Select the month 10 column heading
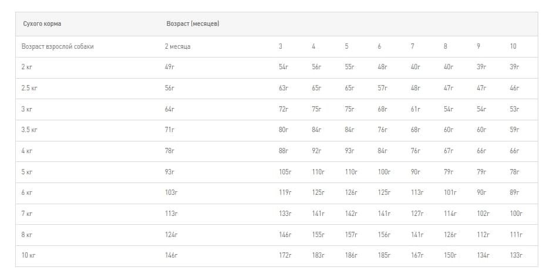 point(513,46)
